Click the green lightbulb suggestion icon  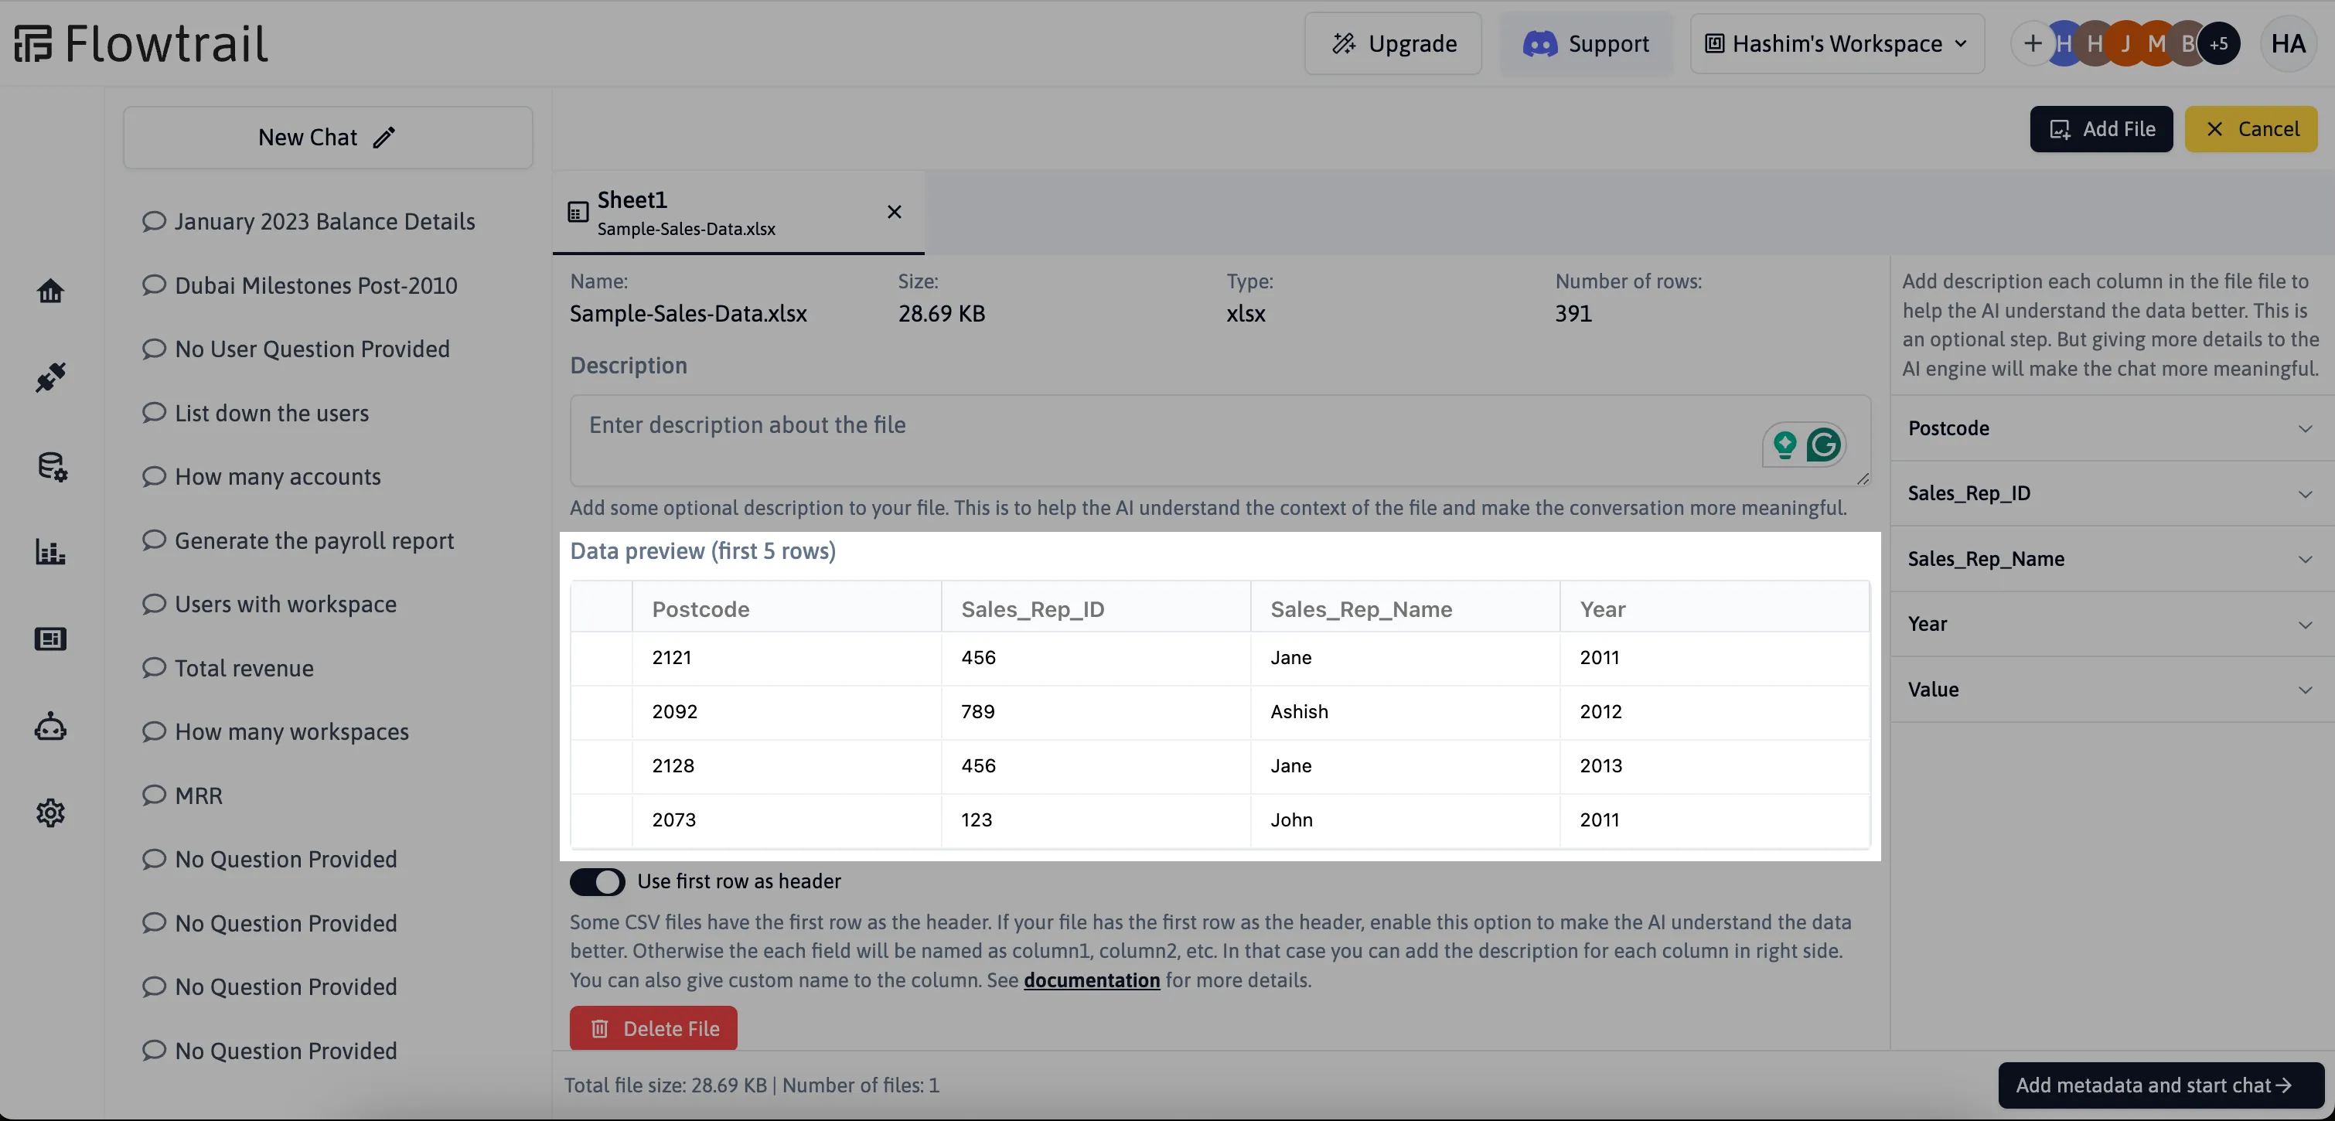coord(1784,444)
